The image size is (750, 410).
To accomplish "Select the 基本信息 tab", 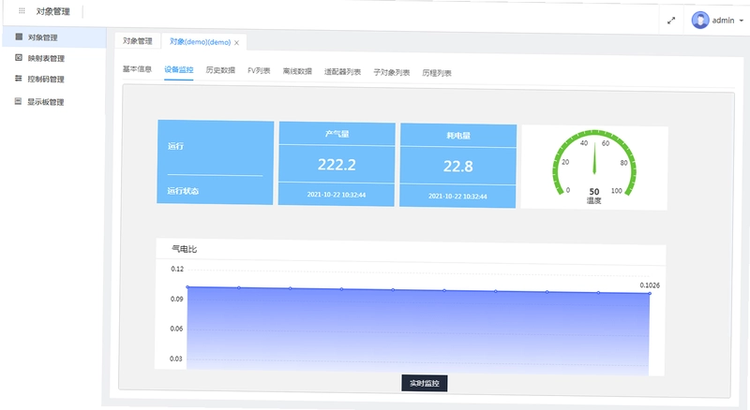I will [x=137, y=69].
